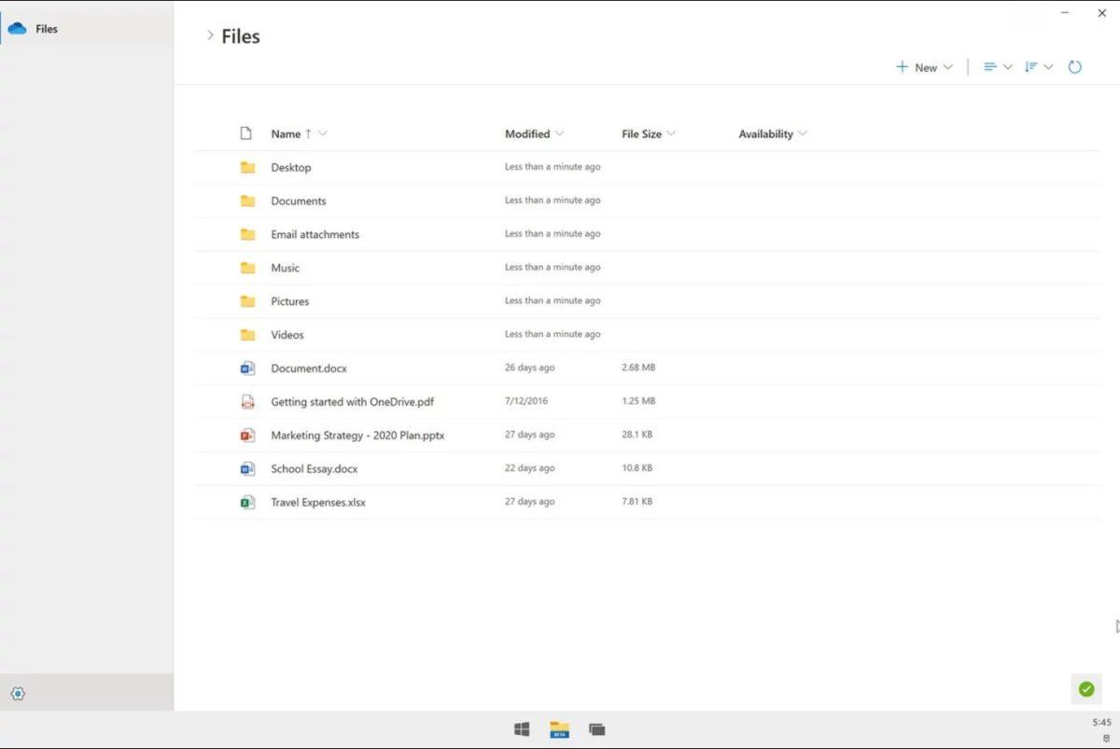The image size is (1120, 749).
Task: Open Task View from the taskbar
Action: tap(596, 728)
